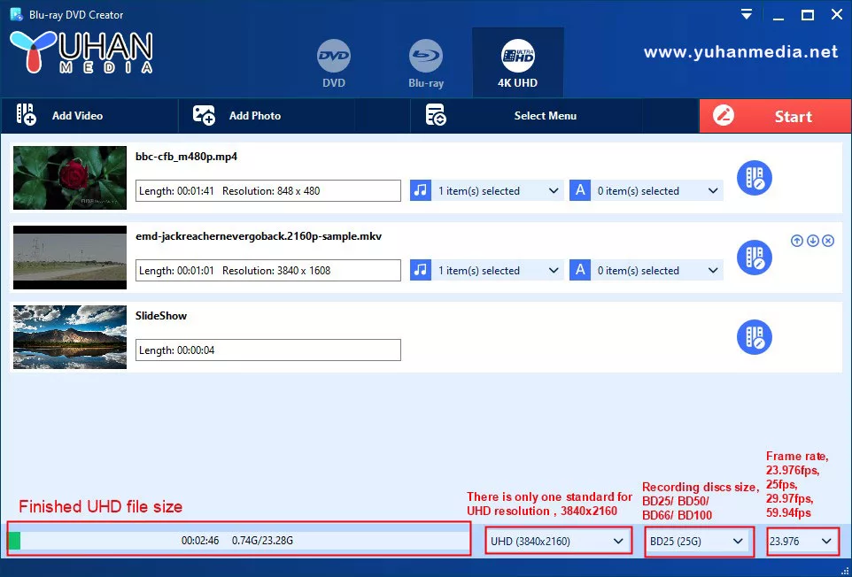Open the Select Menu panel

pos(524,116)
